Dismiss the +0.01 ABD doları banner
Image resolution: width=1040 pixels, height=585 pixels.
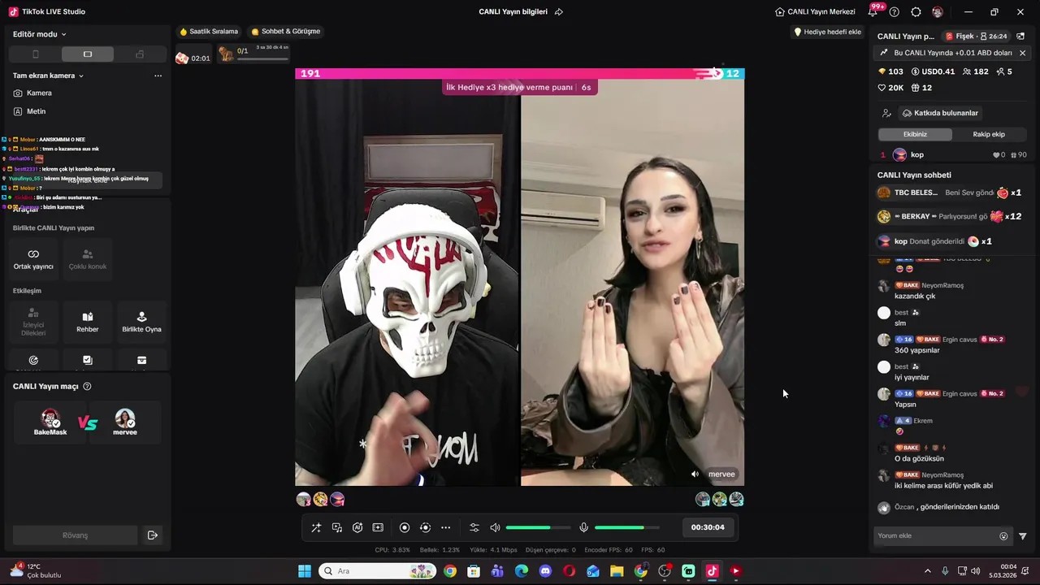tap(1022, 53)
